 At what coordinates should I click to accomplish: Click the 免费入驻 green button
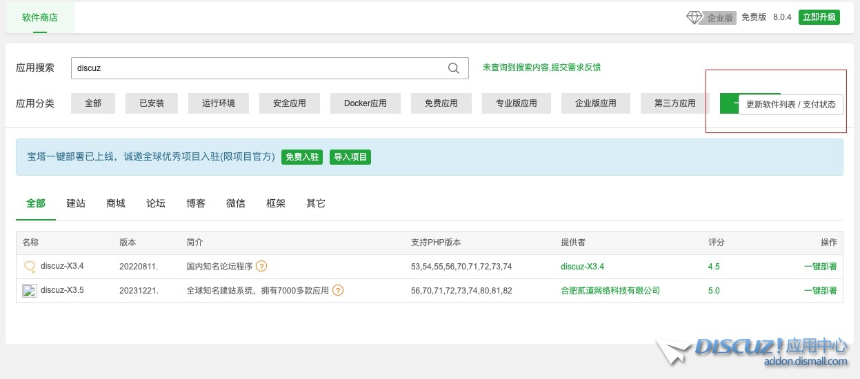pyautogui.click(x=302, y=157)
